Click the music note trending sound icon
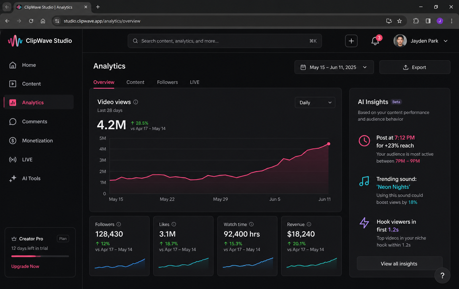Screen dimensions: 459x289 pyautogui.click(x=364, y=181)
